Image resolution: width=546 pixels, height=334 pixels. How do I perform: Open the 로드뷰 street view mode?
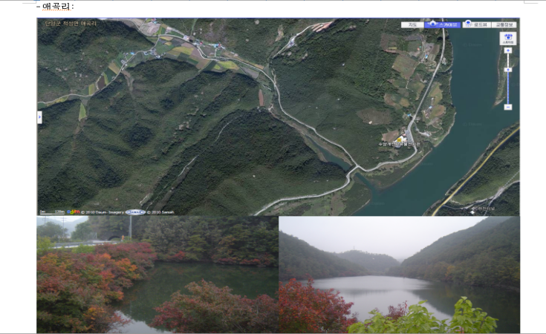click(x=477, y=24)
